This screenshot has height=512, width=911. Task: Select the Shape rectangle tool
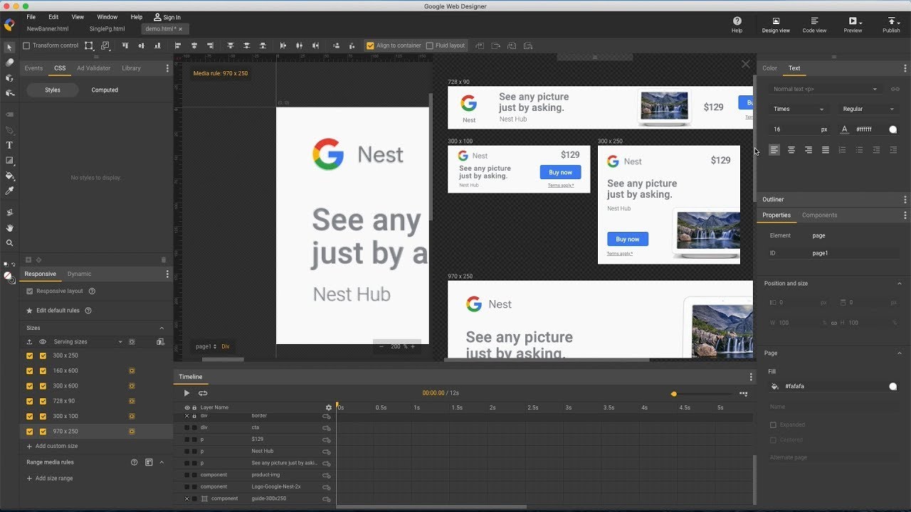pyautogui.click(x=9, y=161)
